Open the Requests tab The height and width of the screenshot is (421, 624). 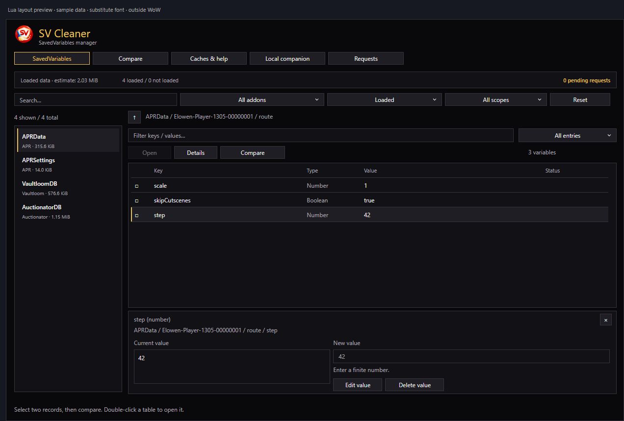tap(366, 58)
